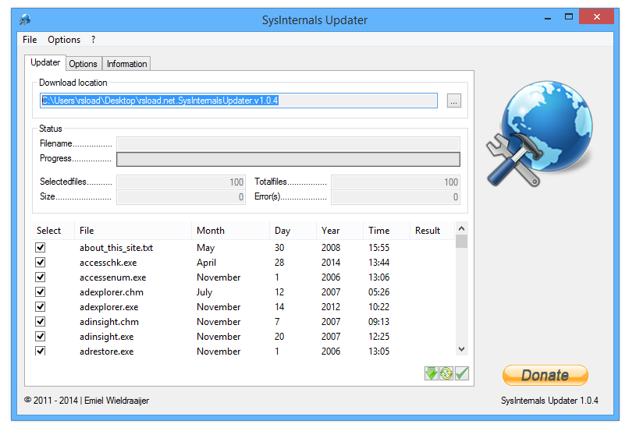
Task: Click the SysInternals Updater 1.0.4 version label
Action: [x=549, y=401]
